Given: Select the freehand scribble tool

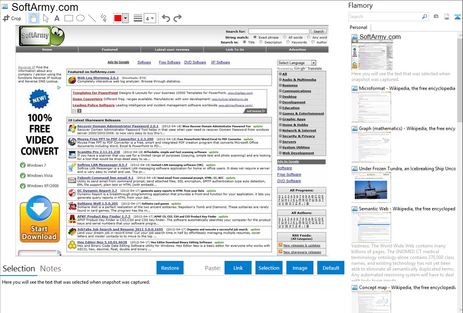Looking at the screenshot, I should coord(104,18).
